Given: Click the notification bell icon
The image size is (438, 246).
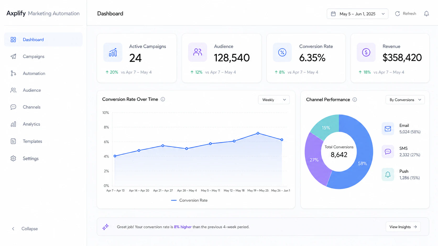Looking at the screenshot, I should pyautogui.click(x=426, y=14).
